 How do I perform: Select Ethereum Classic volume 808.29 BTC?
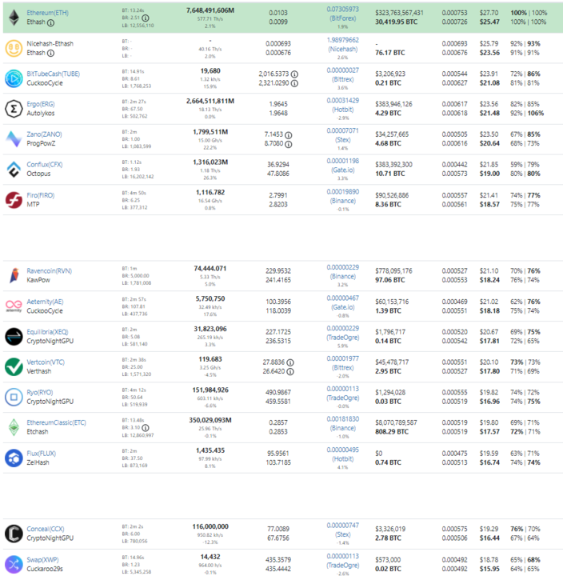[x=392, y=432]
